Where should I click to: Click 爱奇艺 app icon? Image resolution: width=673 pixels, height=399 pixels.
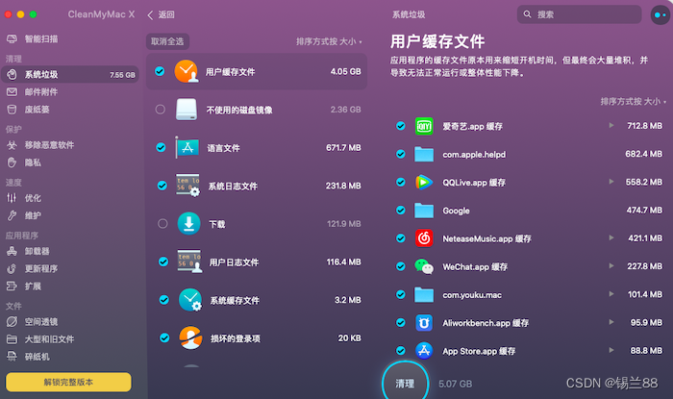click(424, 126)
